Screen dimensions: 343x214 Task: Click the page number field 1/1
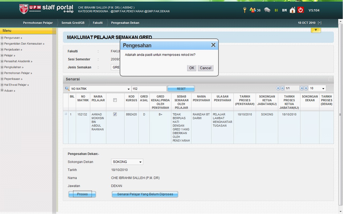coord(292,88)
